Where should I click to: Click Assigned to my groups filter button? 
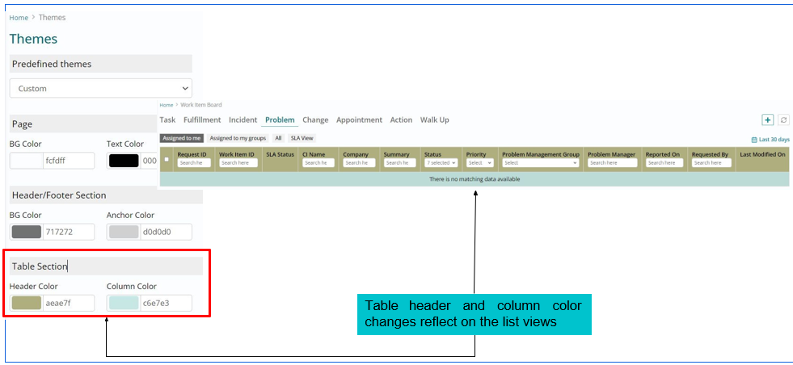coord(238,138)
